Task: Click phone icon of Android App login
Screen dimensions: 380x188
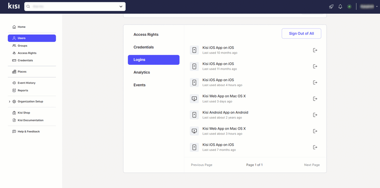Action: 194,115
